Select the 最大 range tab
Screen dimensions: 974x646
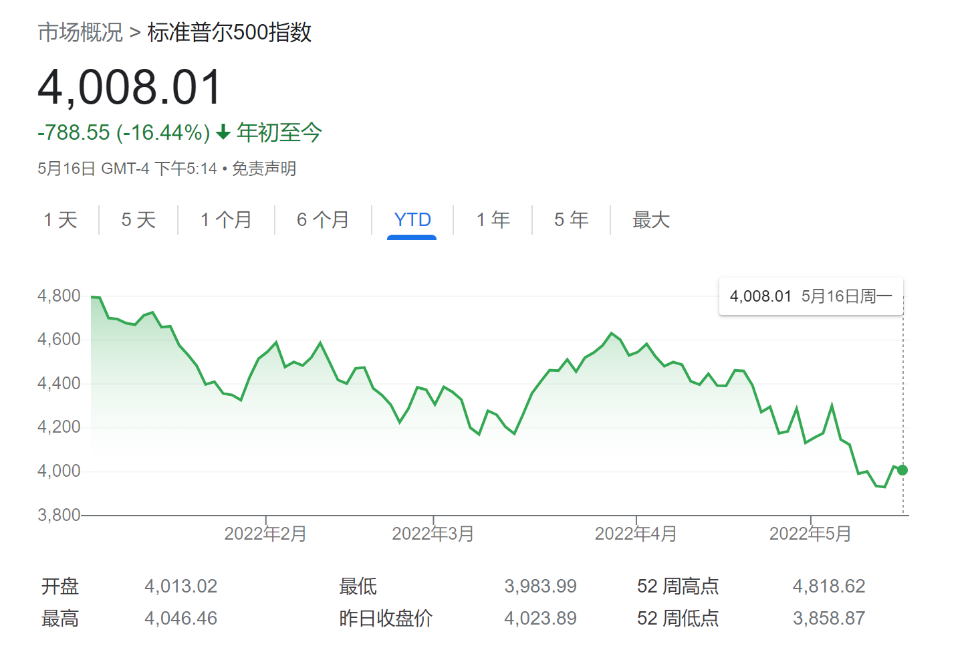(x=651, y=219)
